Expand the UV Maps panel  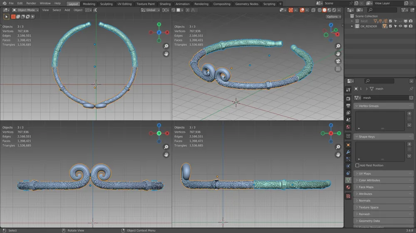coord(384,173)
